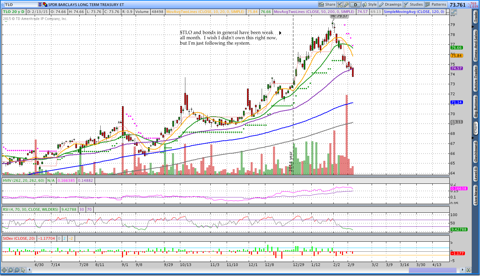
Task: Expand the studies list ellipsis button
Action: click(x=448, y=12)
